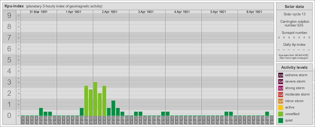Click the unsettled legend label
Viewport: 315px width, 127px height.
[x=292, y=114]
